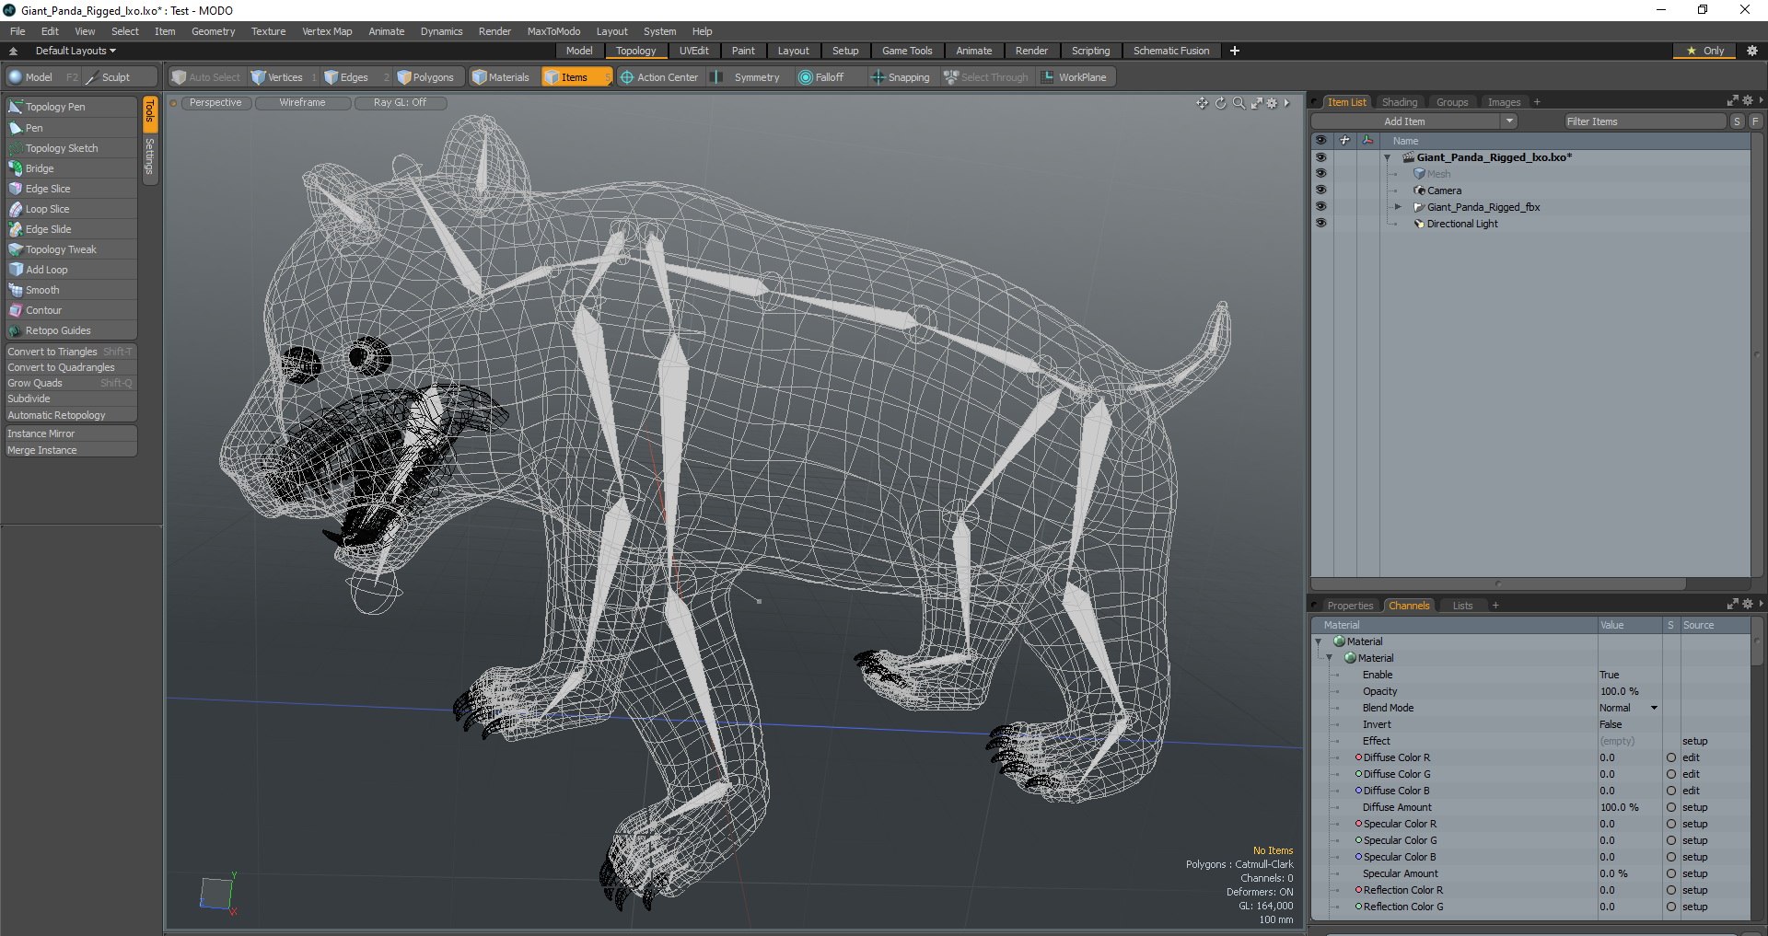1768x936 pixels.
Task: Activate the Edge Slice tool
Action: pos(71,189)
